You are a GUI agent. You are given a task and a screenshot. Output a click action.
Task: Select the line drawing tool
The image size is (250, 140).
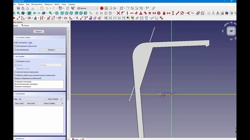coord(18,18)
